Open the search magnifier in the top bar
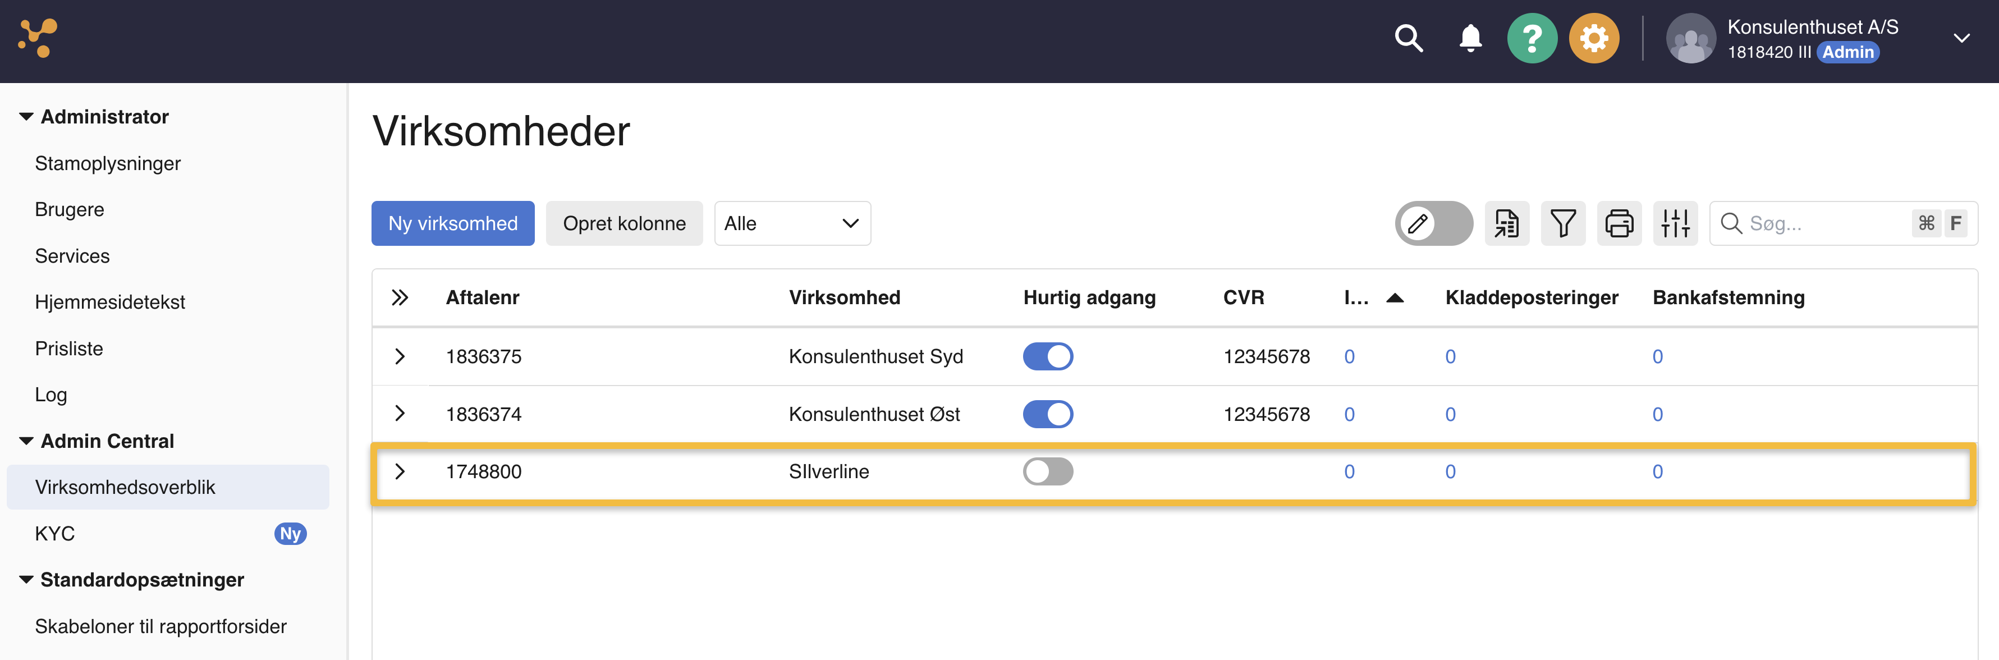Viewport: 1999px width, 660px height. click(x=1409, y=37)
